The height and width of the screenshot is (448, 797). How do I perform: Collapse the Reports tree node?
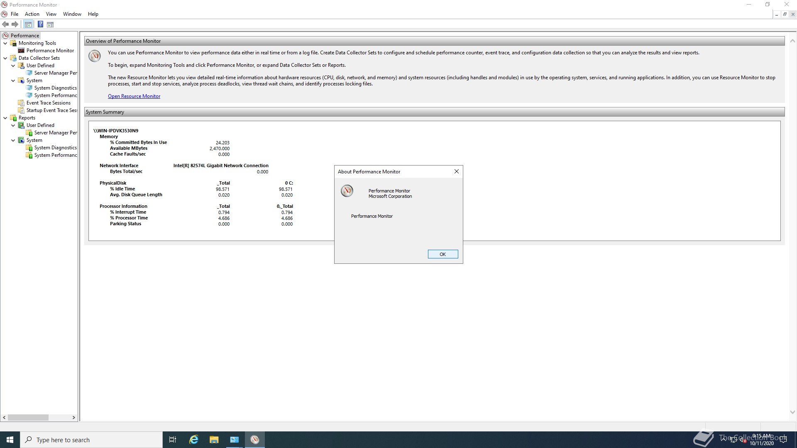(x=5, y=118)
